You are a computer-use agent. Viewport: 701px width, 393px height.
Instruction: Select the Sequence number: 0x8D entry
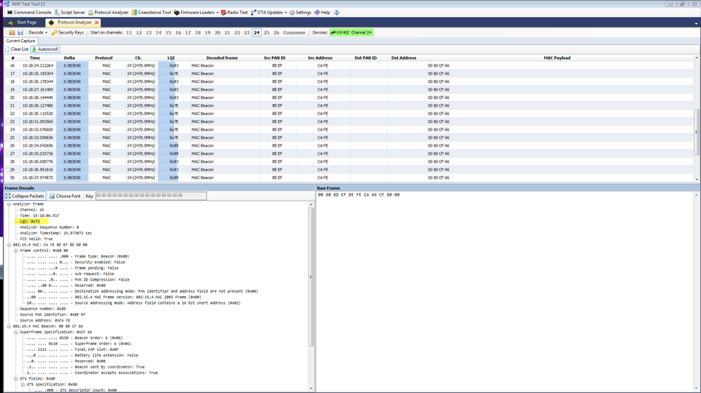coord(43,309)
